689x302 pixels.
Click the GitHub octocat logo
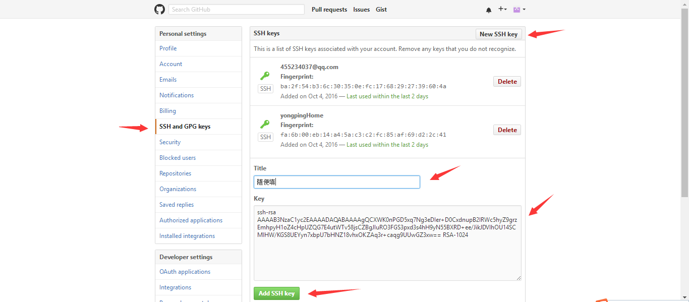click(159, 10)
